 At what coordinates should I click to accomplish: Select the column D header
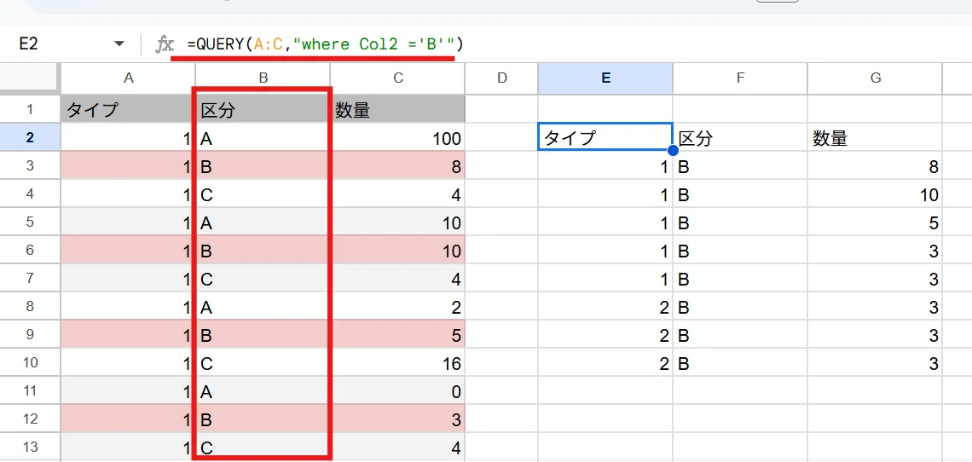point(502,78)
